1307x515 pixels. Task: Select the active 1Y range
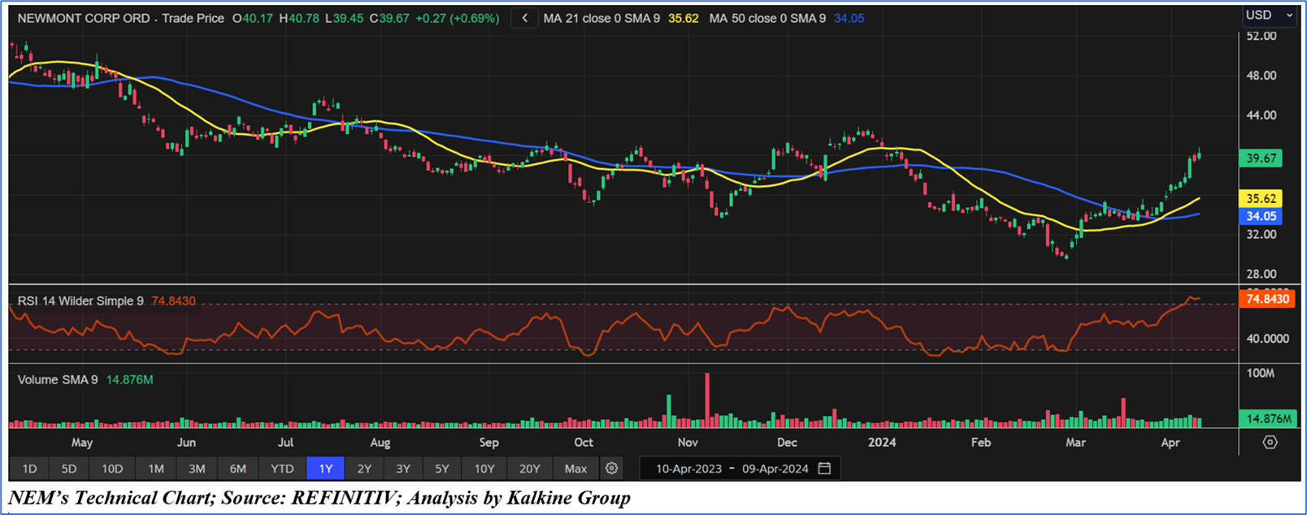tap(326, 469)
